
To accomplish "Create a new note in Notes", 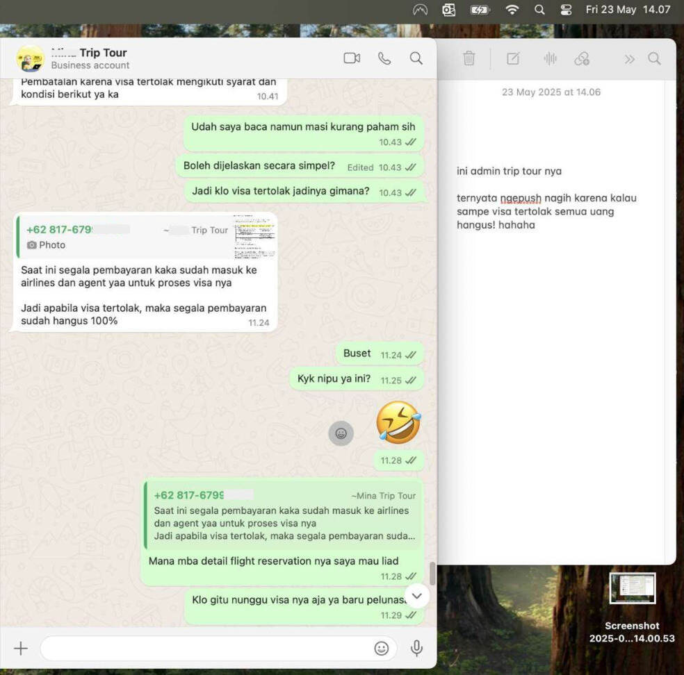I will (x=513, y=58).
